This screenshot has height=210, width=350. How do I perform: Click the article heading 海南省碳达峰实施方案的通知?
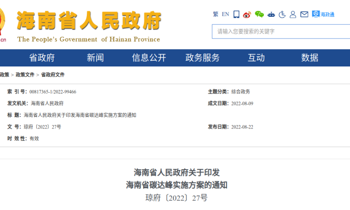pyautogui.click(x=177, y=185)
